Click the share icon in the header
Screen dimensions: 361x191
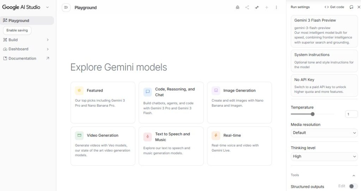coord(247,7)
